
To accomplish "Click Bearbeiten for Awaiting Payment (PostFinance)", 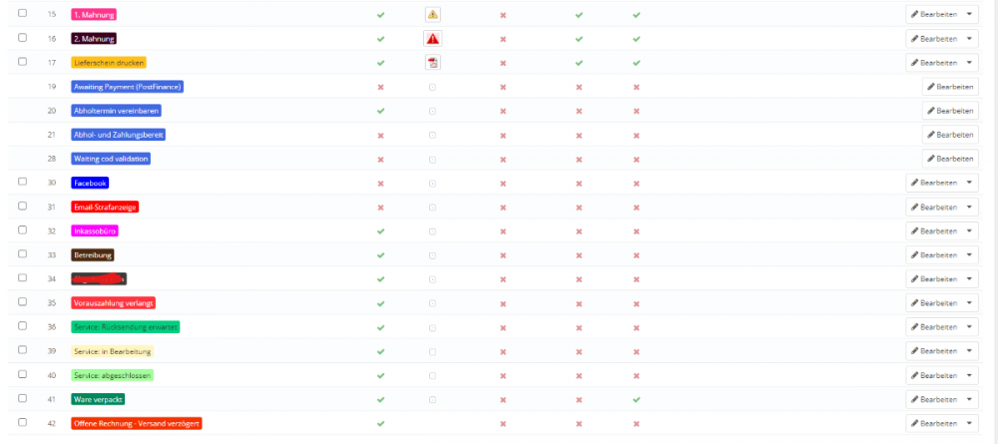I will point(949,87).
